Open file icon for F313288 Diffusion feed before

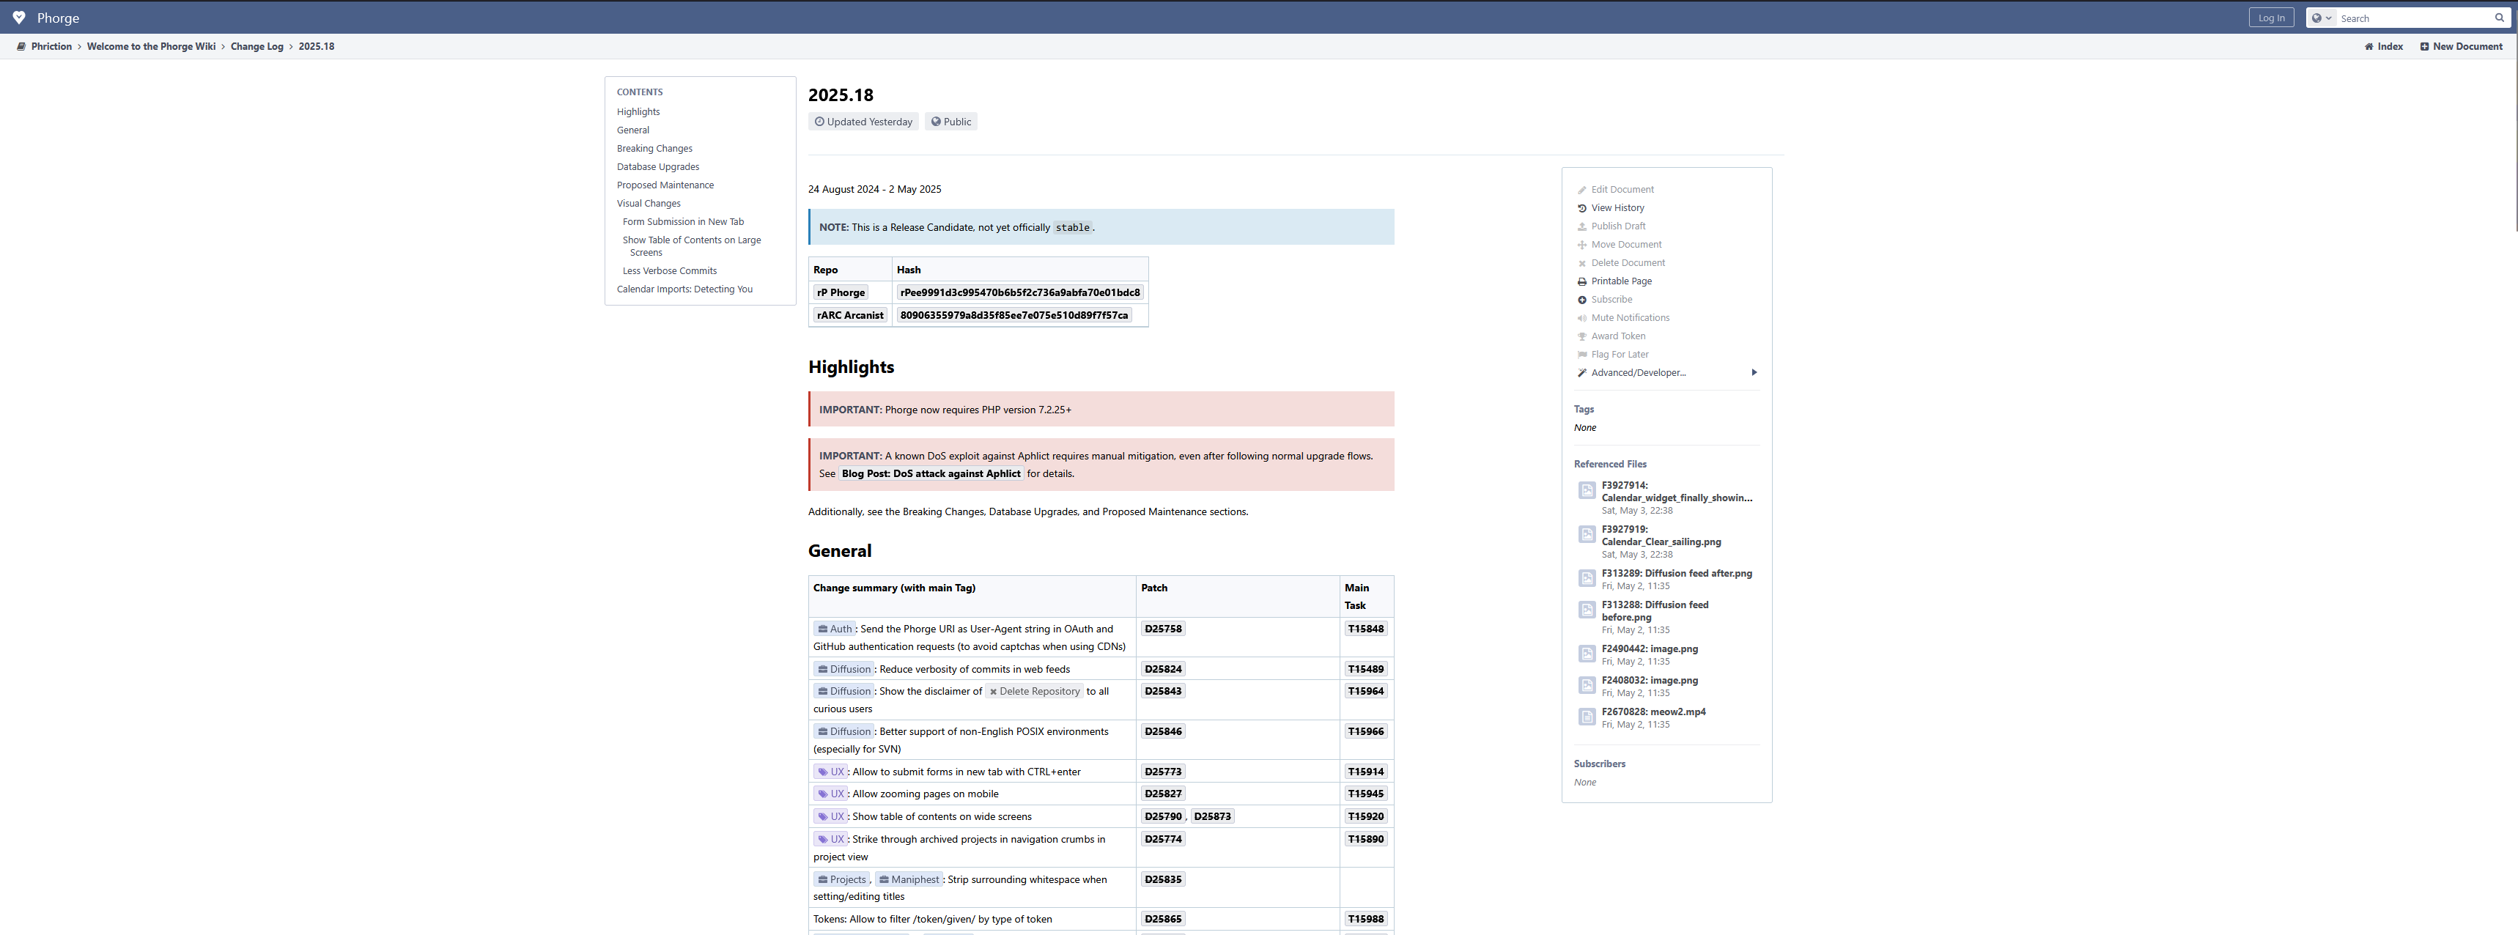click(x=1587, y=610)
